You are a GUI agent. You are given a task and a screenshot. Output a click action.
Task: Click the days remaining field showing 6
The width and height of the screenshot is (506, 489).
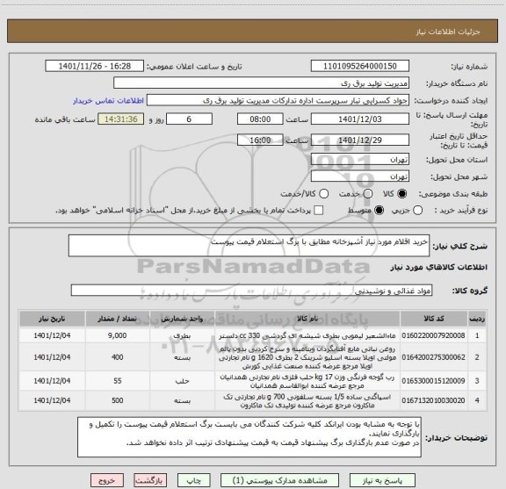click(x=189, y=119)
